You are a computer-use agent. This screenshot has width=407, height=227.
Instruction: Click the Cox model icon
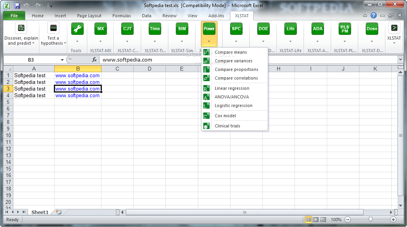(206, 116)
